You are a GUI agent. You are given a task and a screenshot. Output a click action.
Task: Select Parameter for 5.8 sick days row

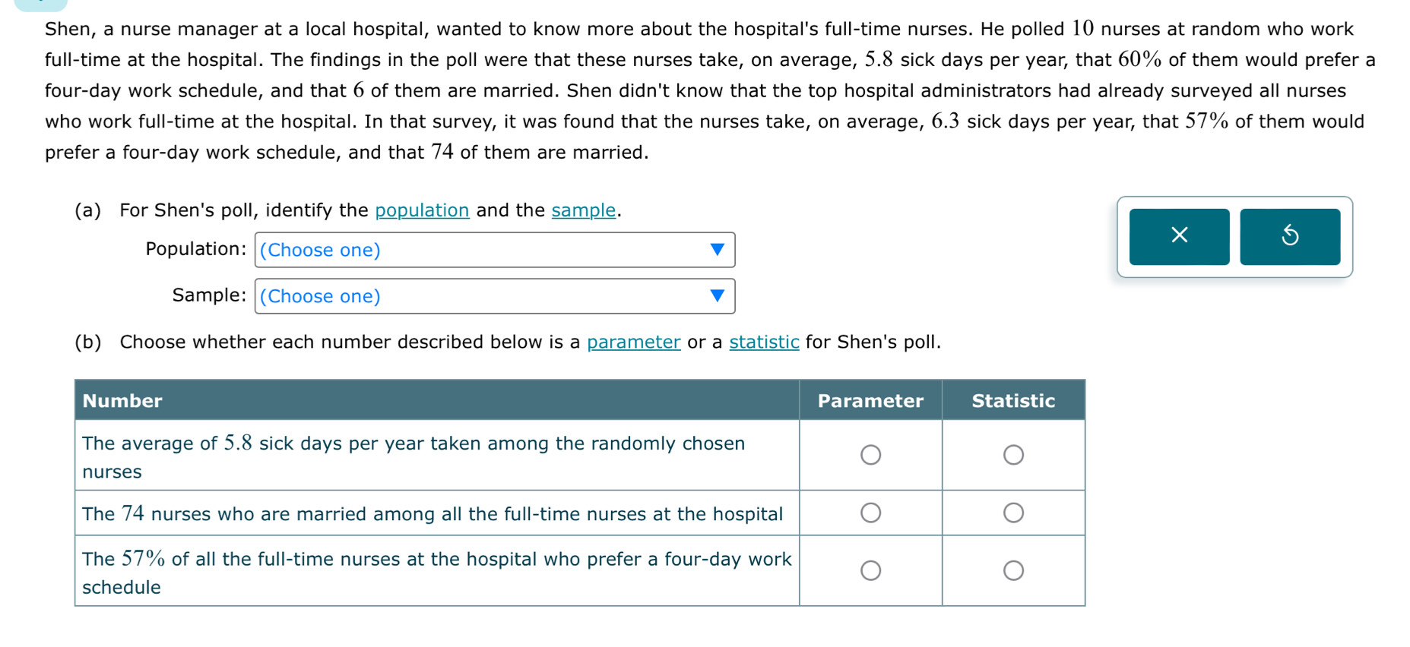click(x=870, y=455)
